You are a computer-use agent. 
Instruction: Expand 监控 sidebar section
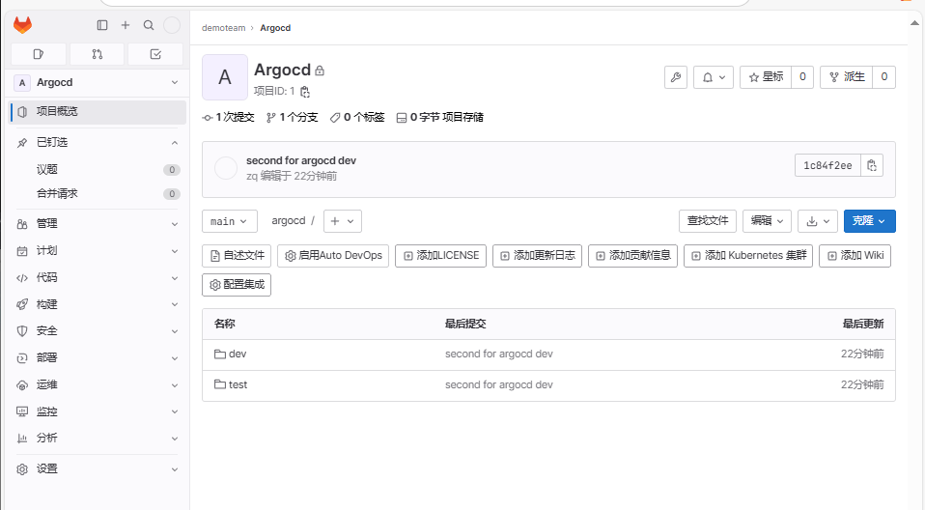(98, 412)
